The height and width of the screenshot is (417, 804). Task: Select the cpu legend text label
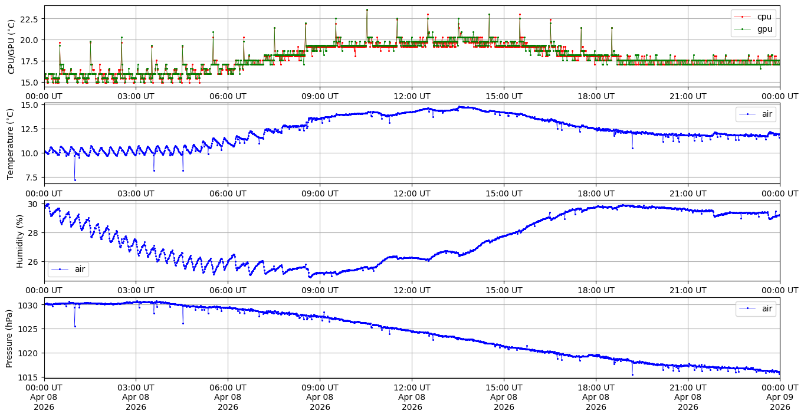pyautogui.click(x=764, y=17)
